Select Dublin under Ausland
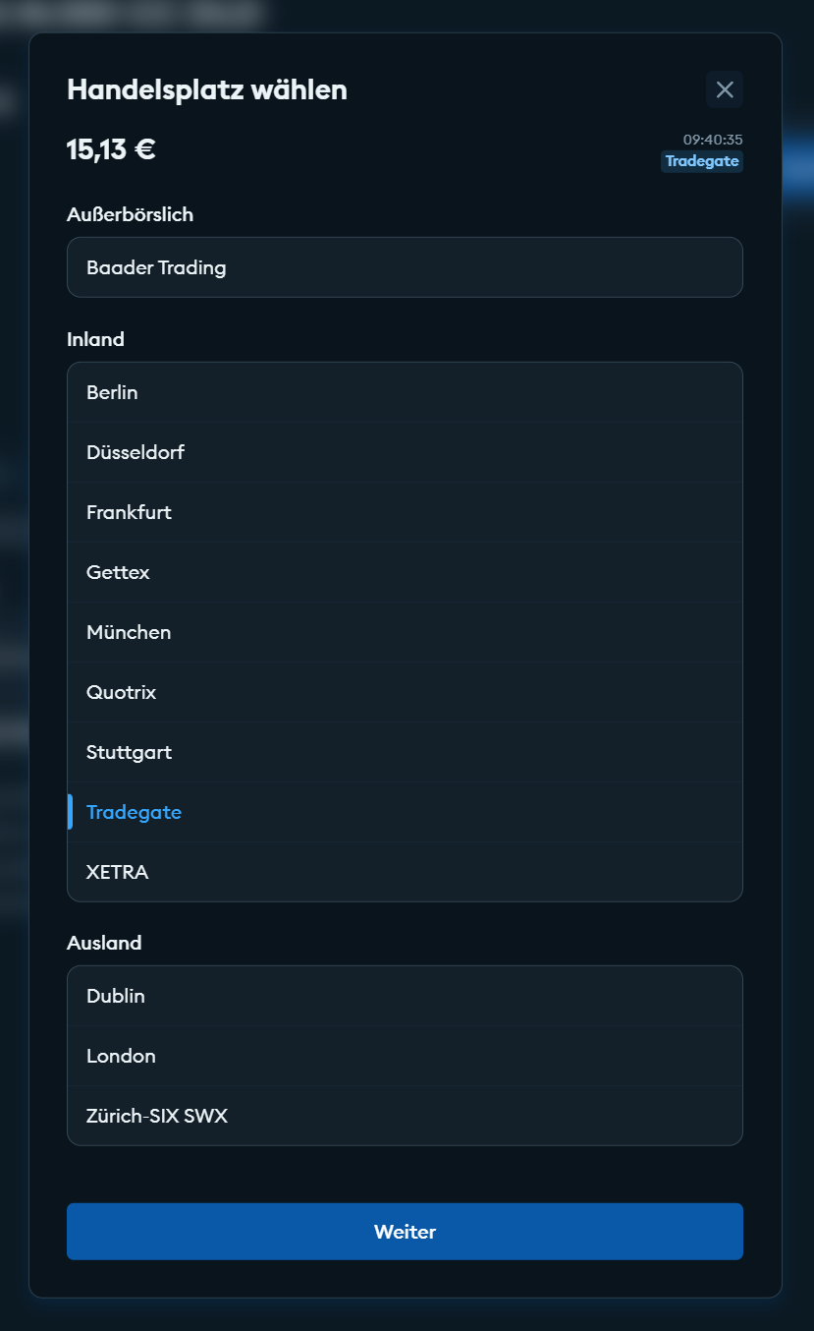The width and height of the screenshot is (814, 1331). click(405, 996)
